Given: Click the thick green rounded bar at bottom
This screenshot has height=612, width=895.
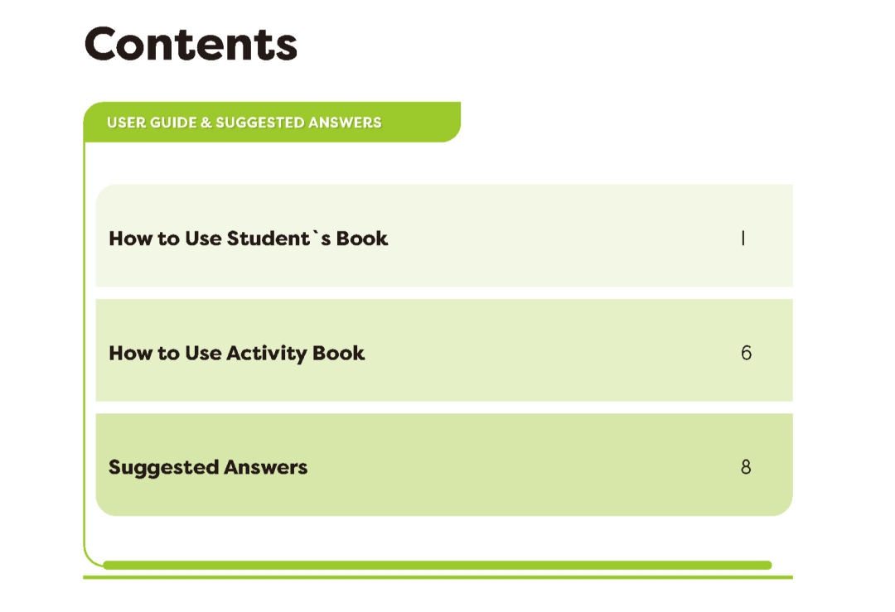Looking at the screenshot, I should tap(438, 566).
